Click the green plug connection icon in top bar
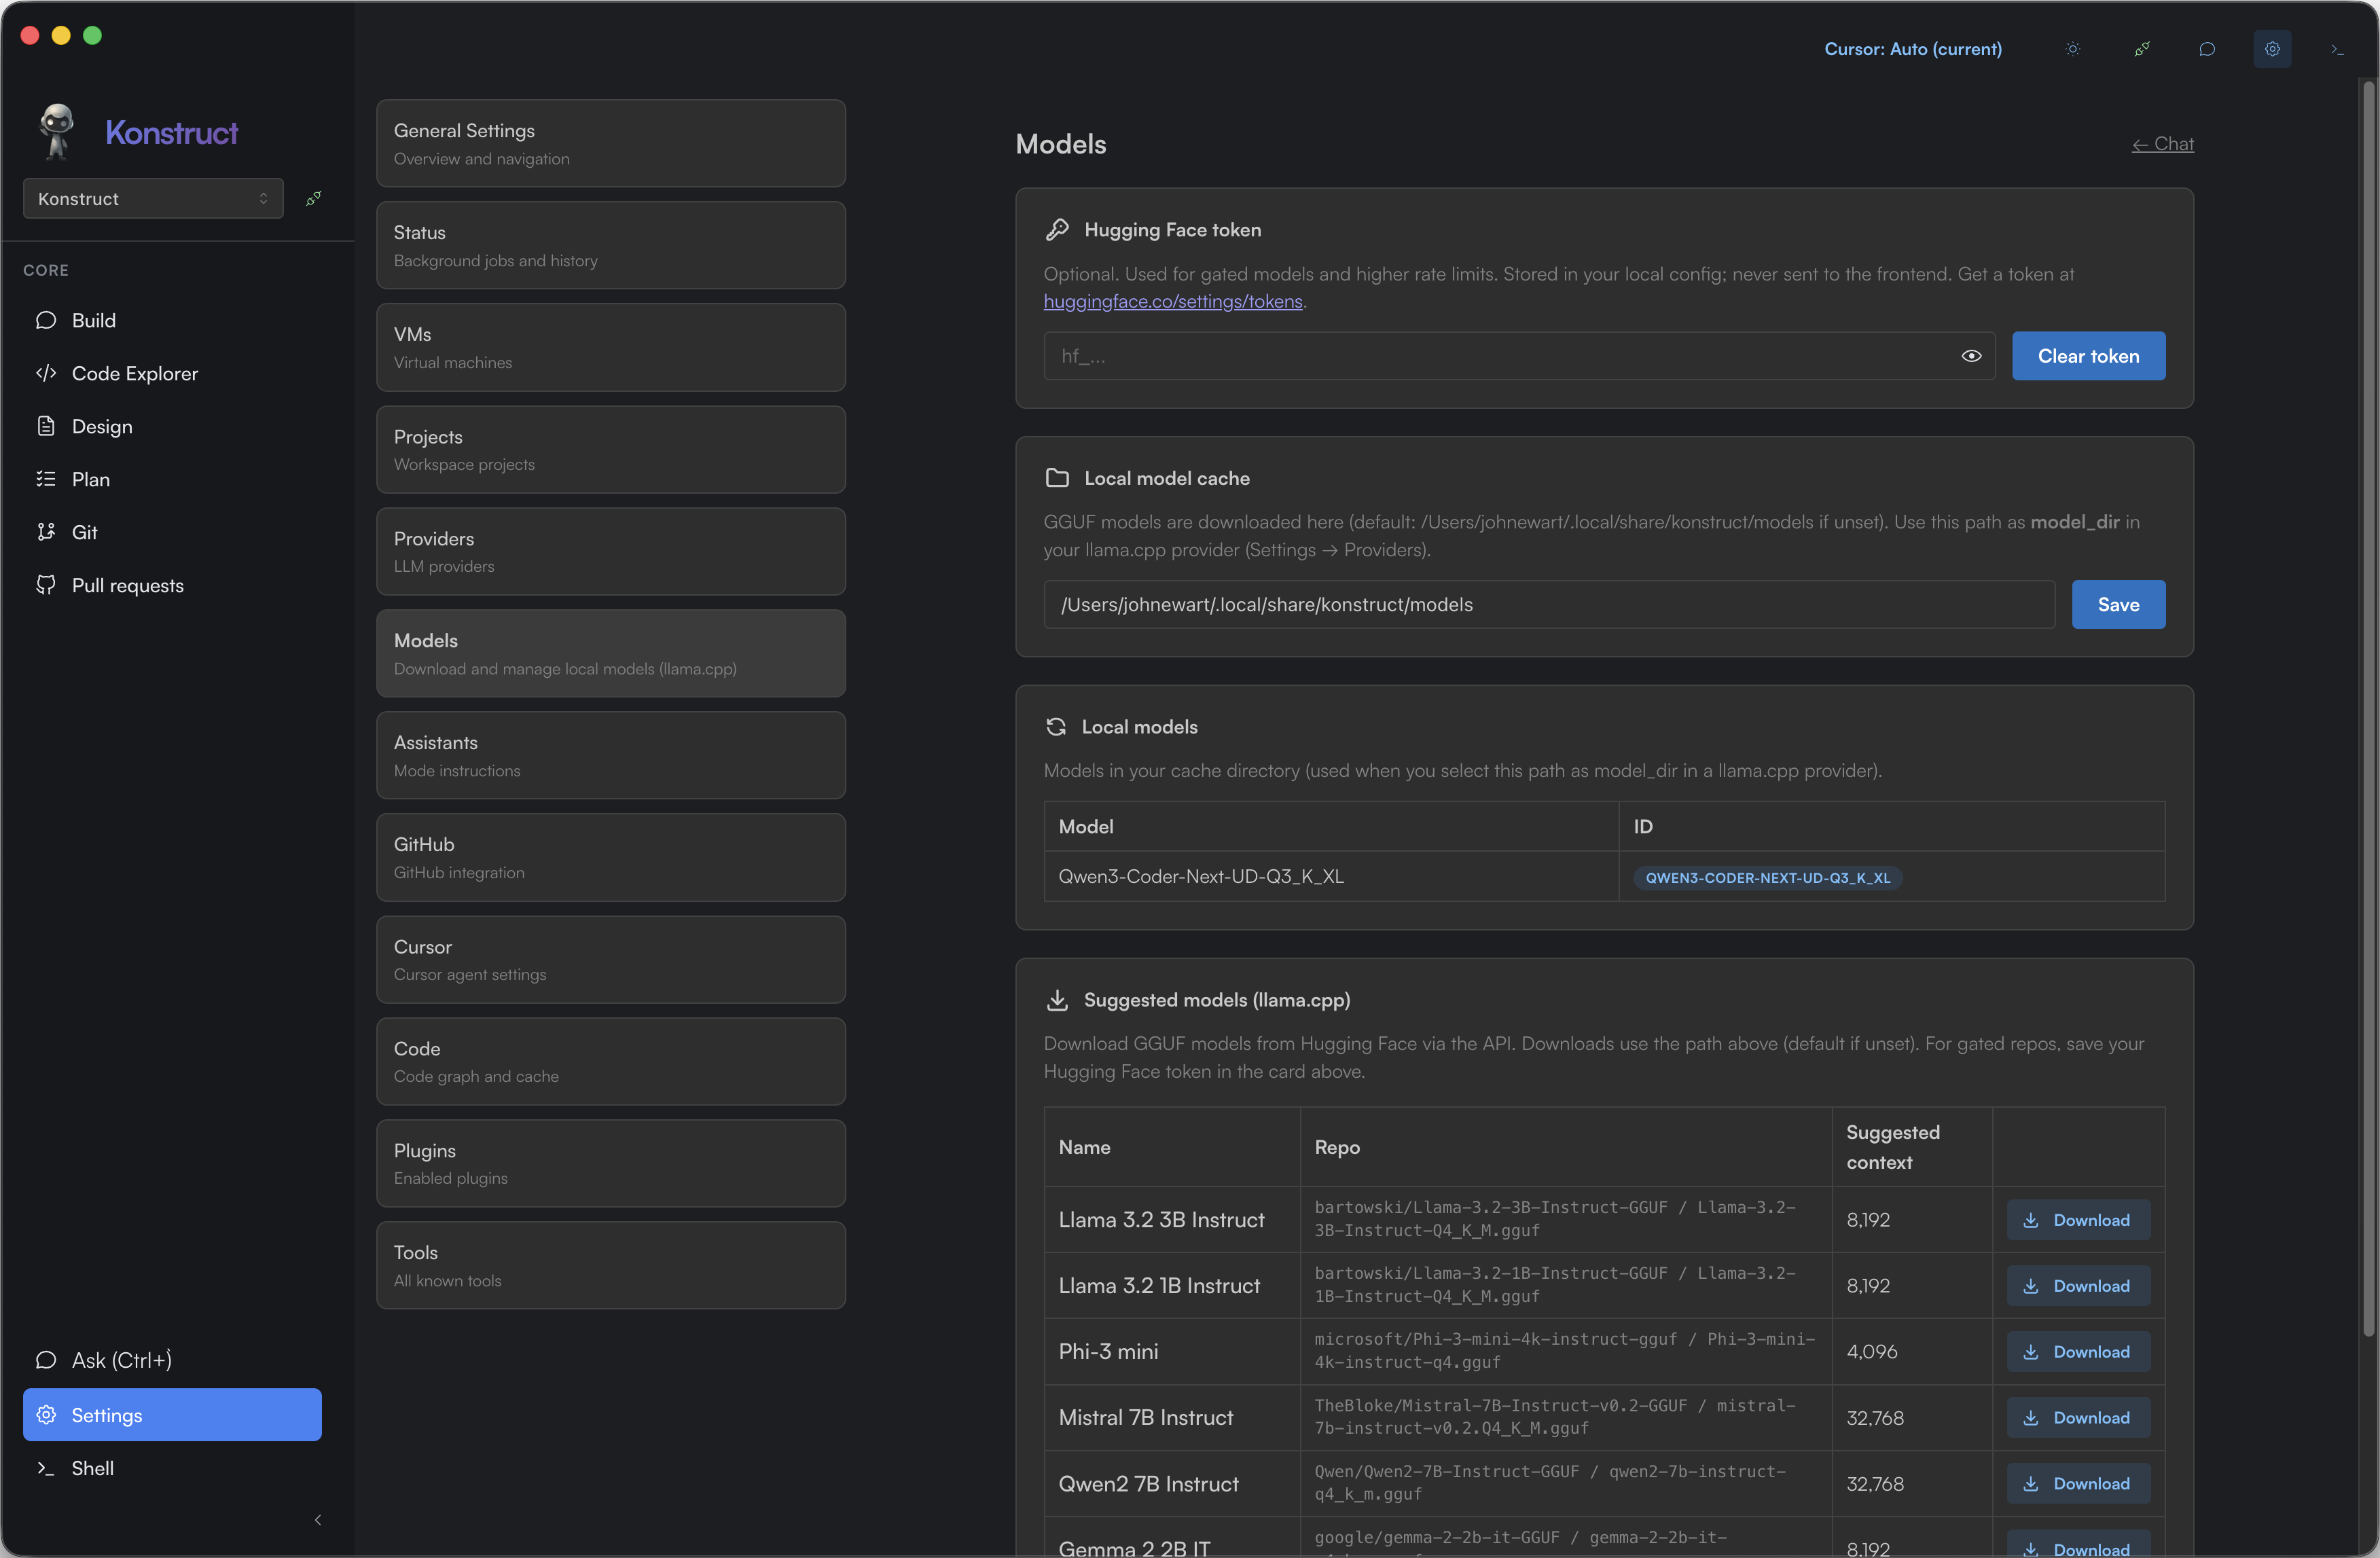Image resolution: width=2380 pixels, height=1558 pixels. point(2141,49)
